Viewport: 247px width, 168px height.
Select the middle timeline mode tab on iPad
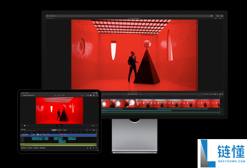(60, 130)
